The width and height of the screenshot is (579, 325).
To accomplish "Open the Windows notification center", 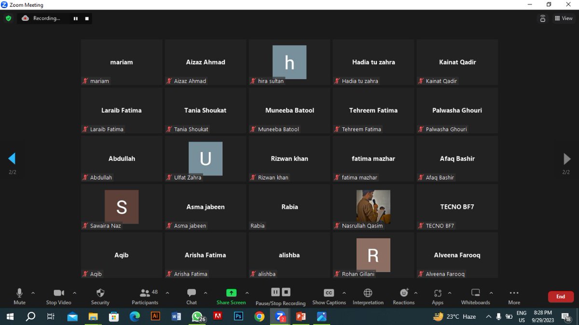I will (x=567, y=317).
